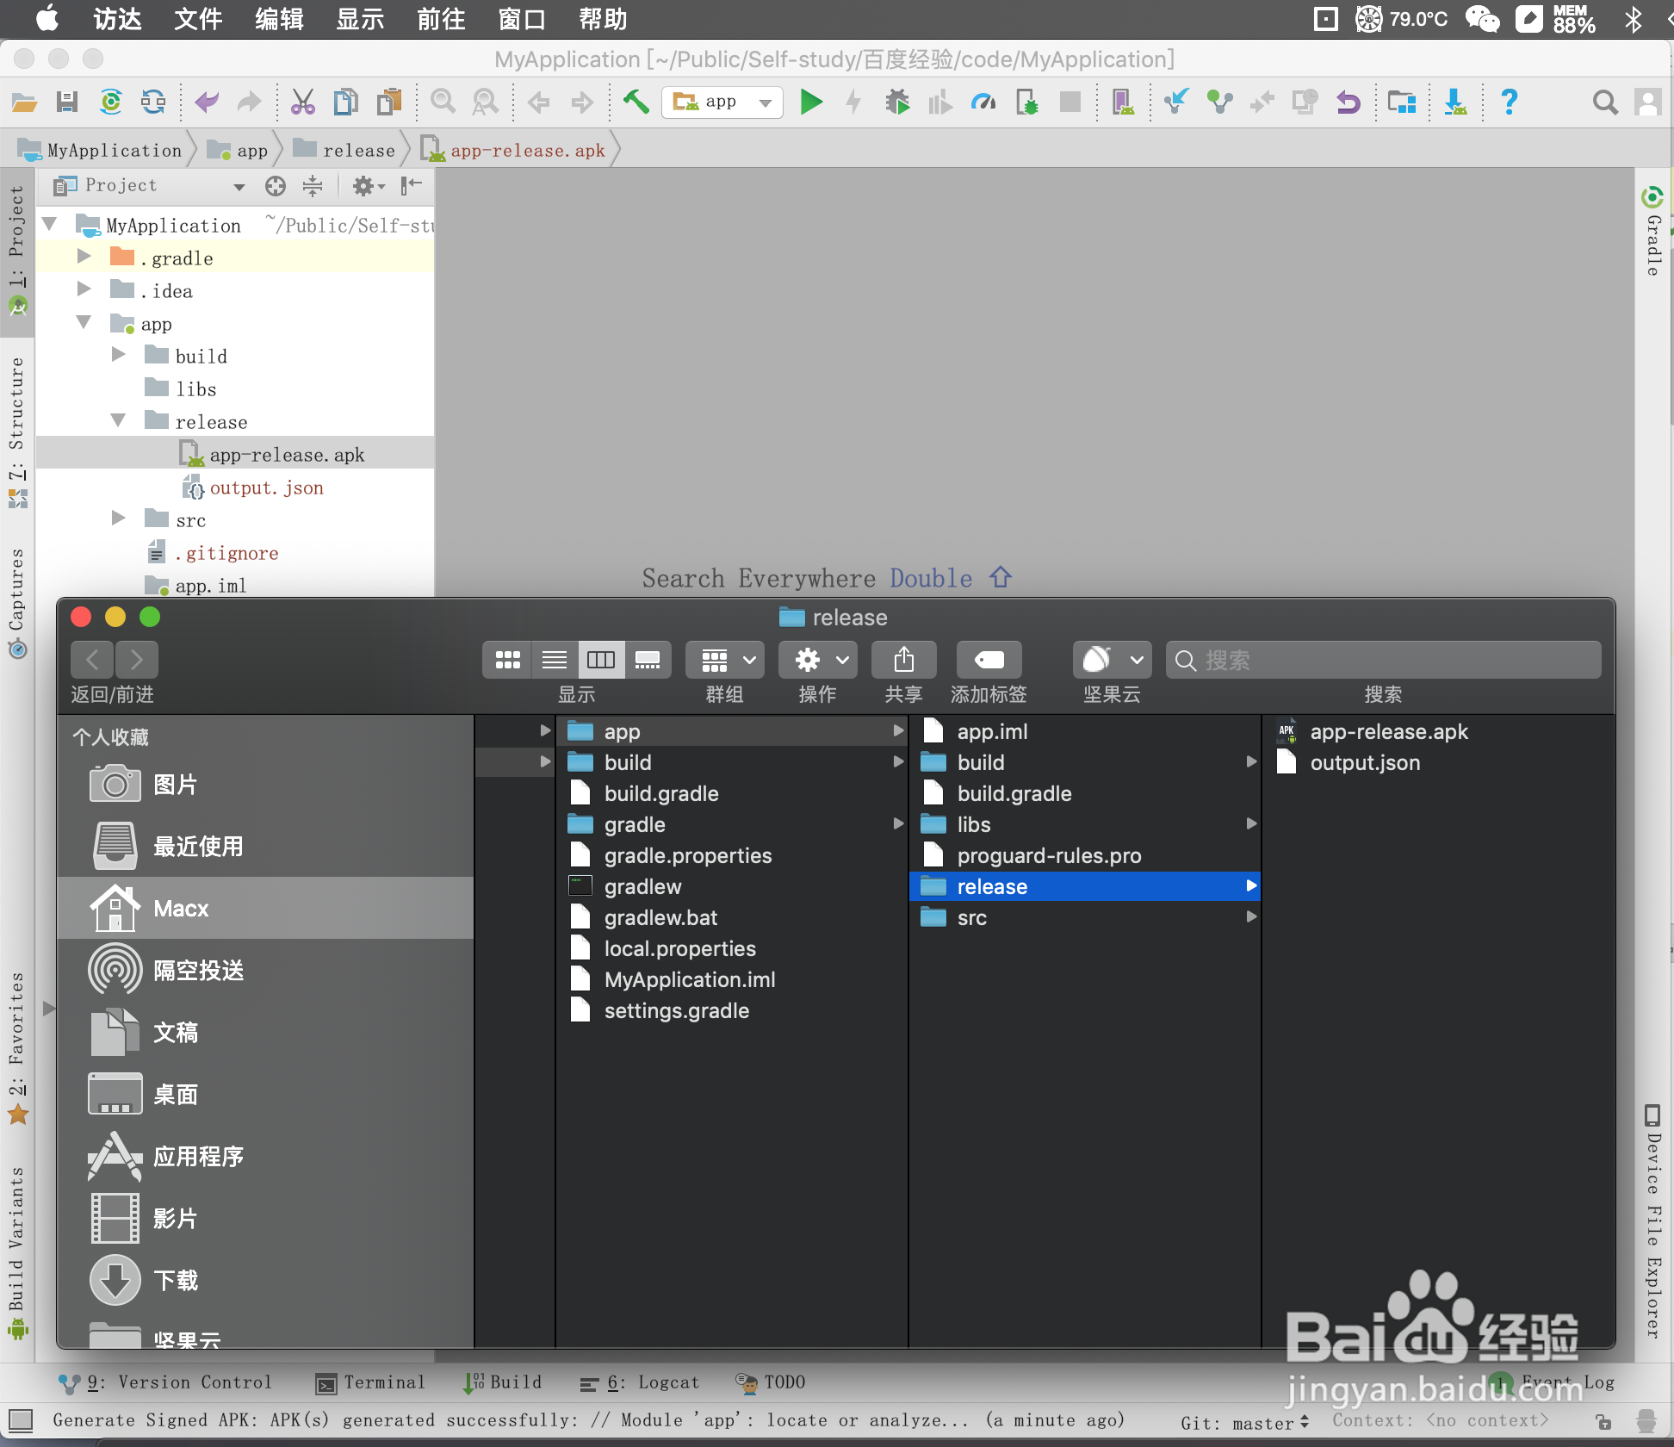Viewport: 1674px width, 1447px height.
Task: Click the Save All floppy disk icon
Action: [67, 102]
